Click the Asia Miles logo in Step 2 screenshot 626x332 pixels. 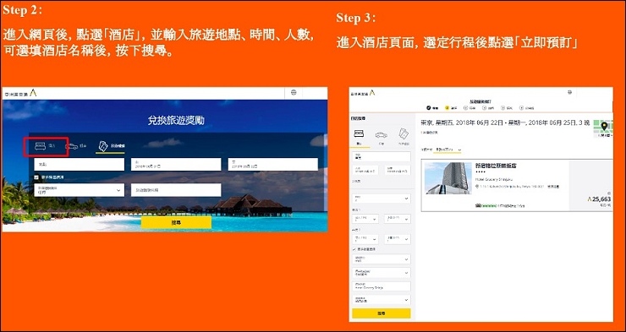[x=21, y=93]
